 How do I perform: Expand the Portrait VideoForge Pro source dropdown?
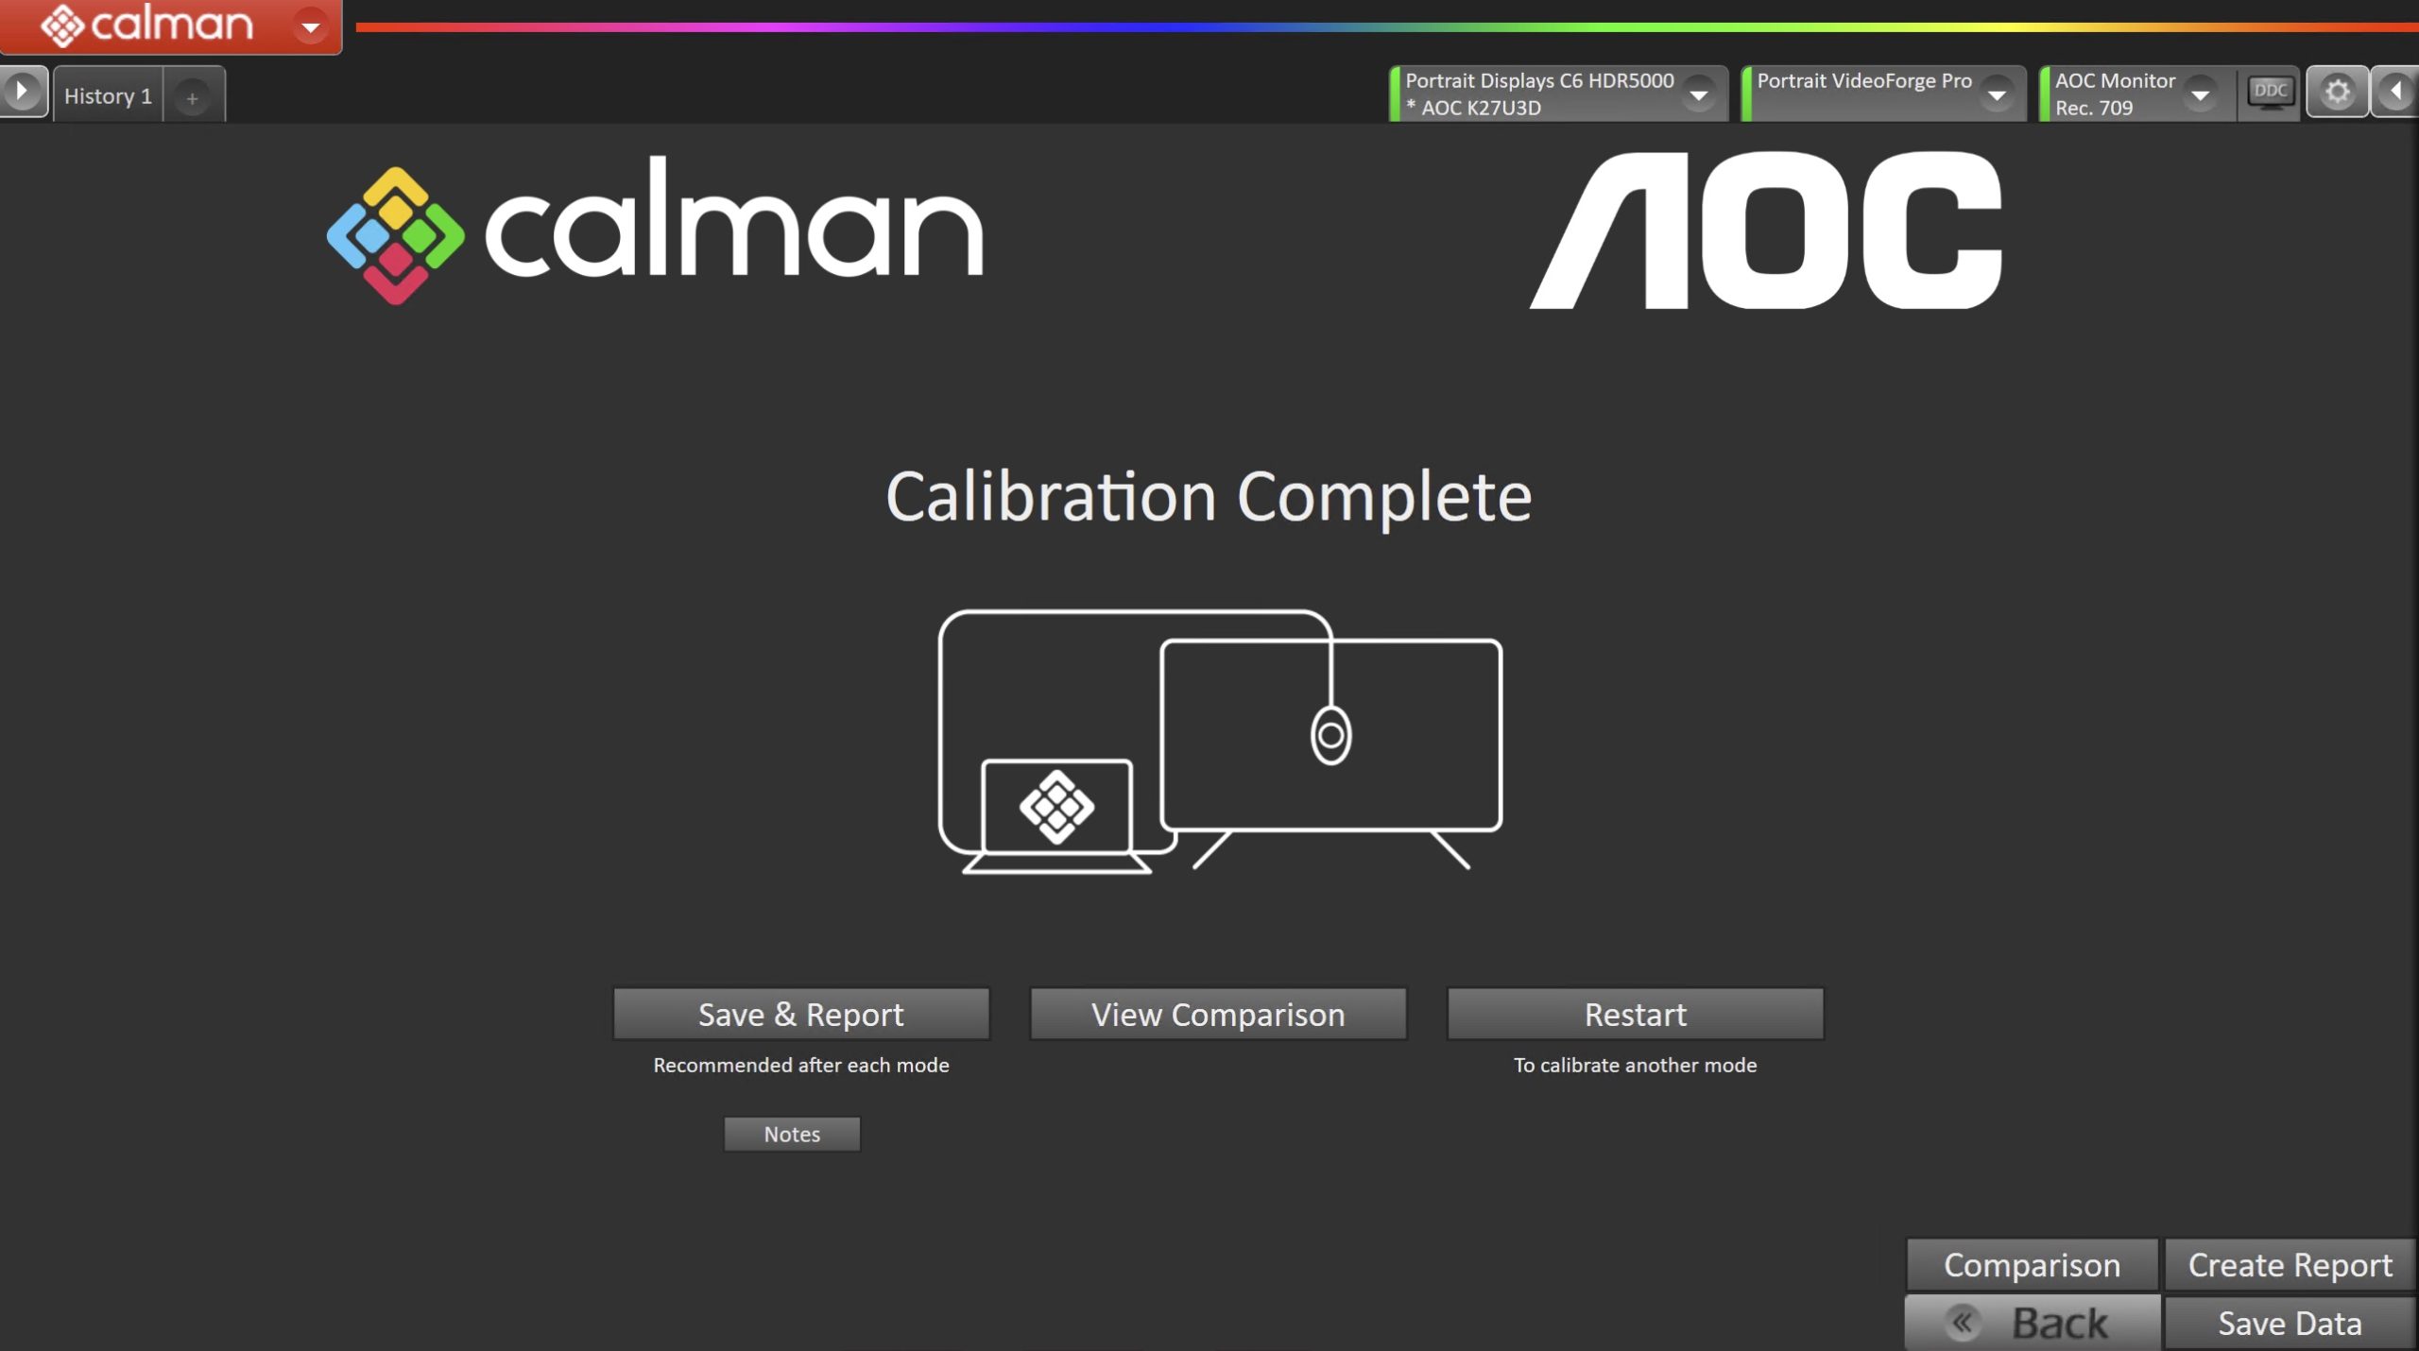pyautogui.click(x=1997, y=94)
